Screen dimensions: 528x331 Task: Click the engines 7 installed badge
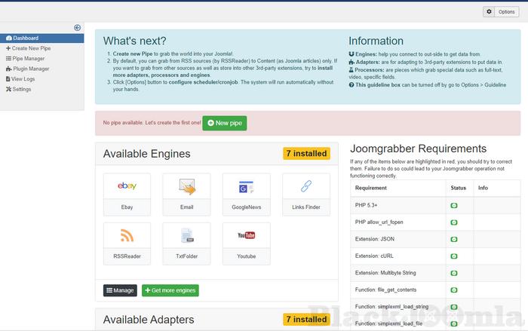[306, 154]
